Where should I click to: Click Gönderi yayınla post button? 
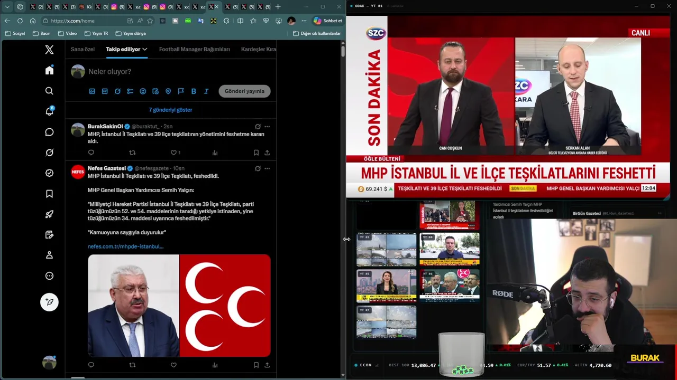coord(244,91)
